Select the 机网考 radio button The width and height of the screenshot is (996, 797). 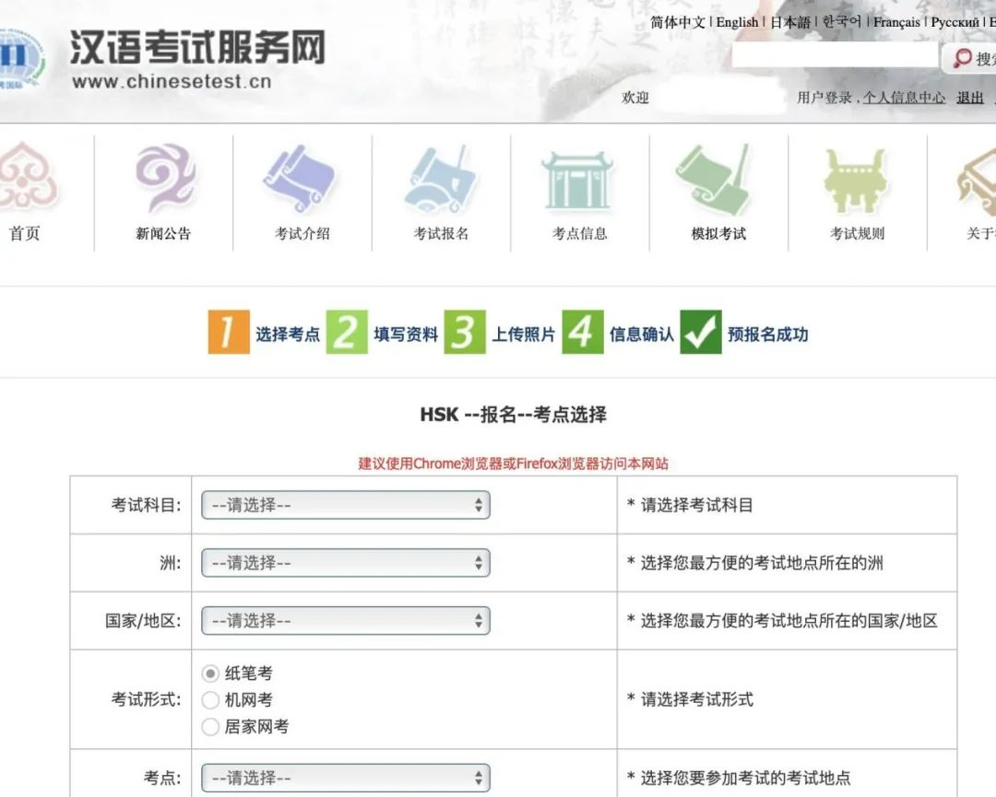[210, 700]
